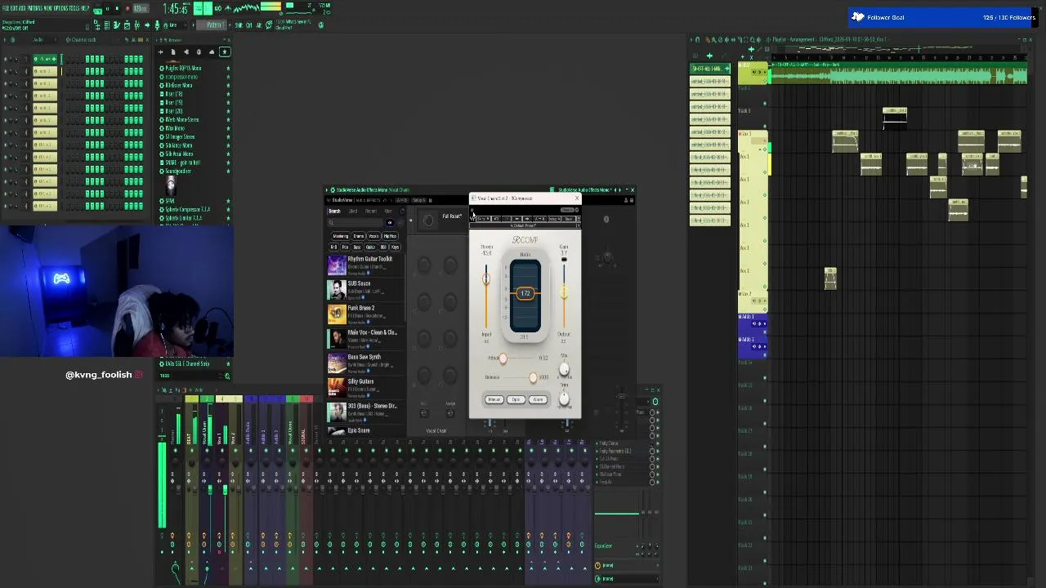The width and height of the screenshot is (1046, 588).
Task: Select the file tab icon in Browser
Action: (173, 51)
